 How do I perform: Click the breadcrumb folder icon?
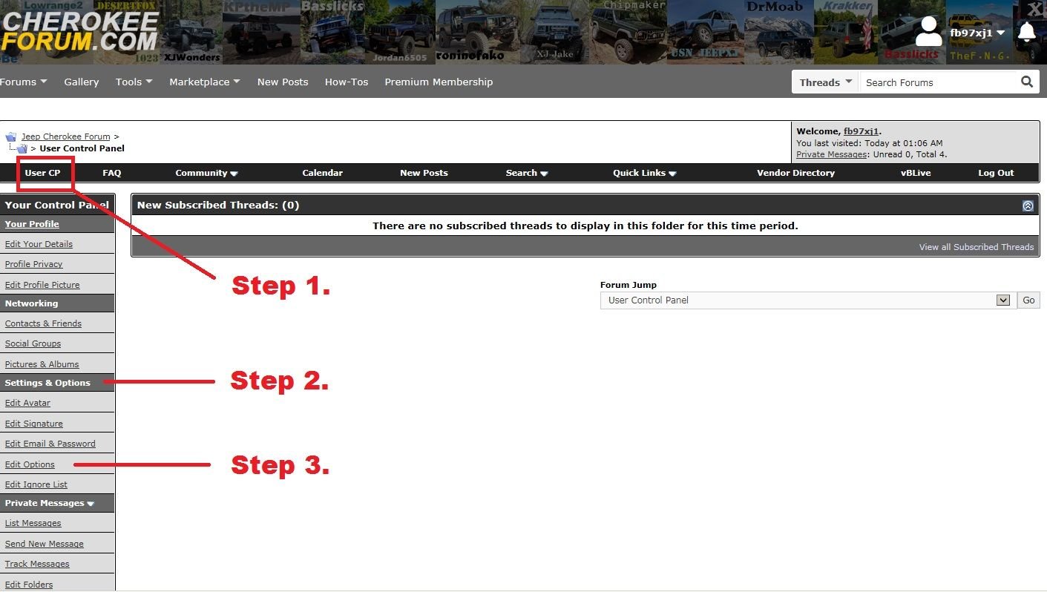(x=11, y=137)
